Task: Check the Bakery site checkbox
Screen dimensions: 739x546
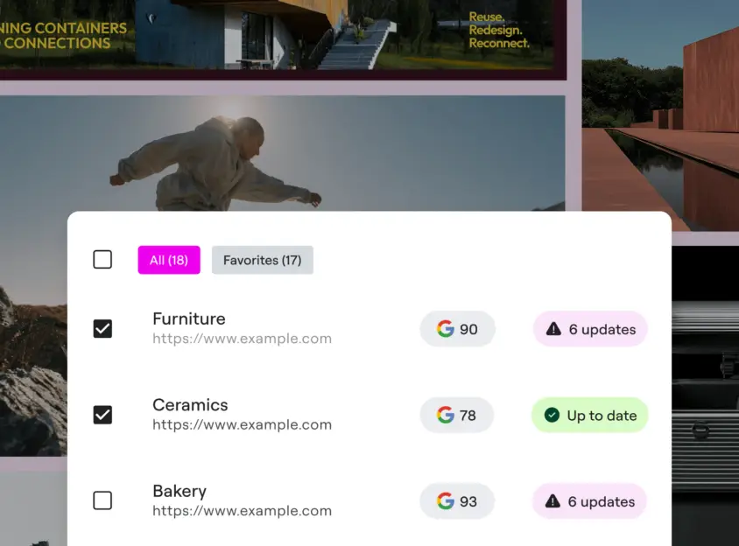Action: pos(102,500)
